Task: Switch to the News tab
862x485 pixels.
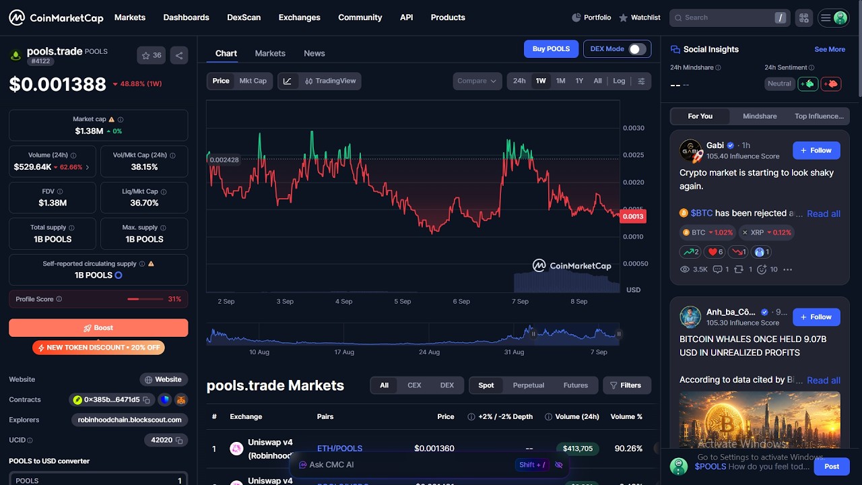Action: pos(314,53)
